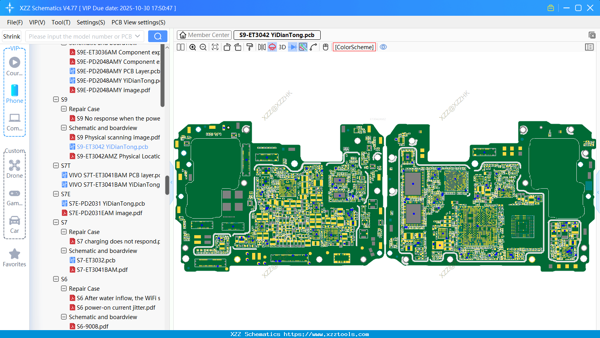Click the fit-to-screen icon
600x338 pixels.
click(215, 47)
